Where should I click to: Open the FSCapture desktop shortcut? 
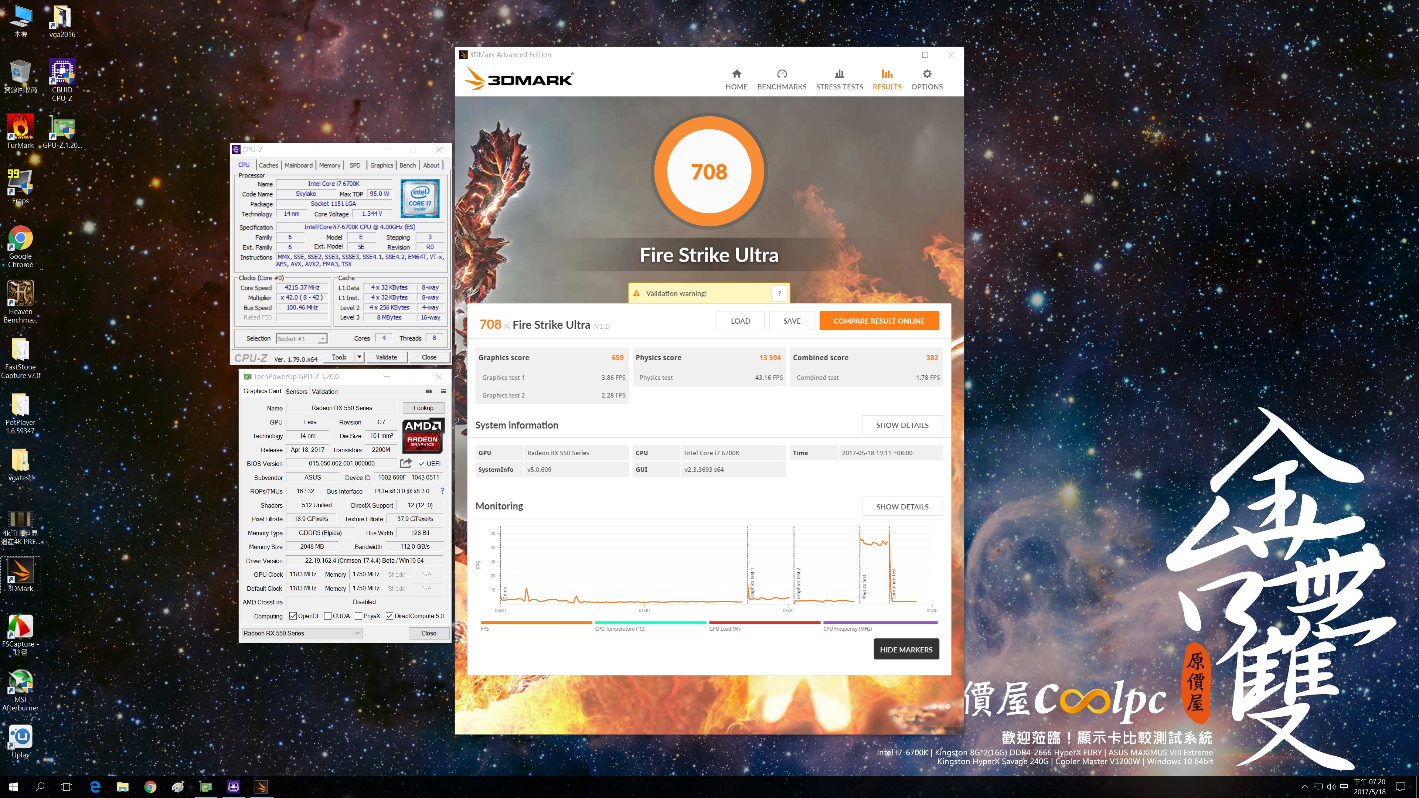coord(20,635)
